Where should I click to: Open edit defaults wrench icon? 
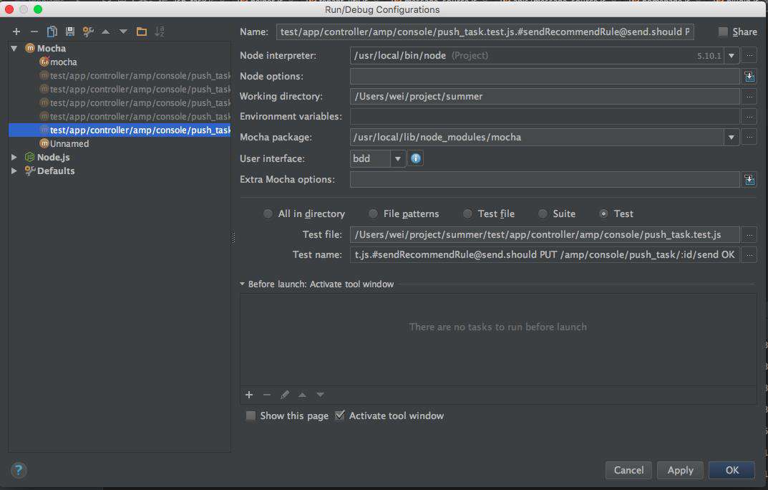88,32
